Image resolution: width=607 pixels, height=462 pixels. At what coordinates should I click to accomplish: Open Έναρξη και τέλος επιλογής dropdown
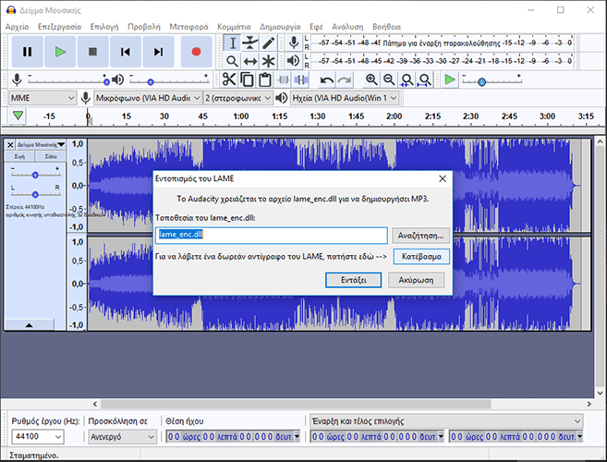click(x=447, y=421)
